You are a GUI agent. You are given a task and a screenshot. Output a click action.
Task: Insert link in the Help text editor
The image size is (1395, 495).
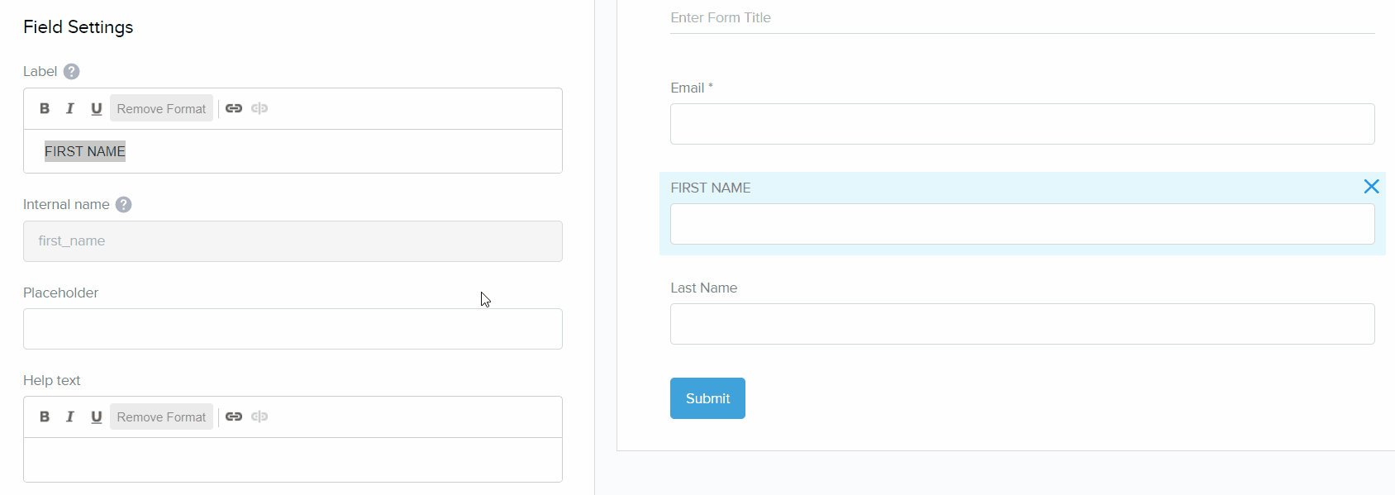(x=234, y=416)
